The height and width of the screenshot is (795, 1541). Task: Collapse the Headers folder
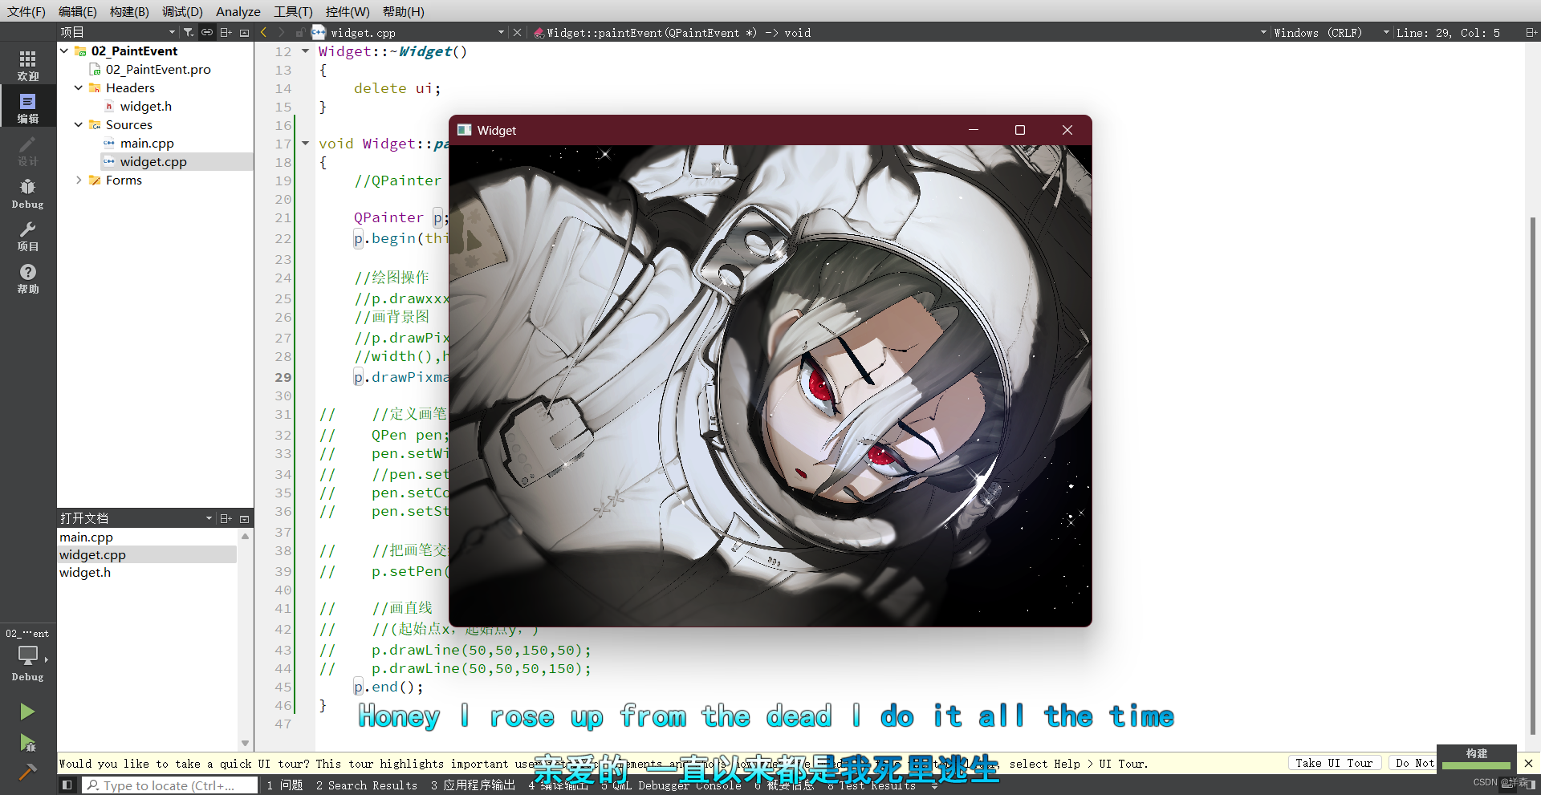click(79, 87)
